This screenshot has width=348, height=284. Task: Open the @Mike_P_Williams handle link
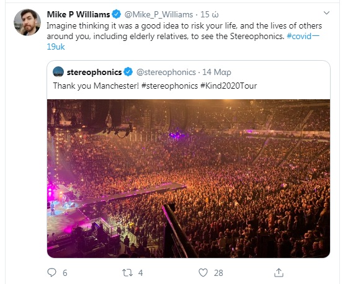pos(159,14)
